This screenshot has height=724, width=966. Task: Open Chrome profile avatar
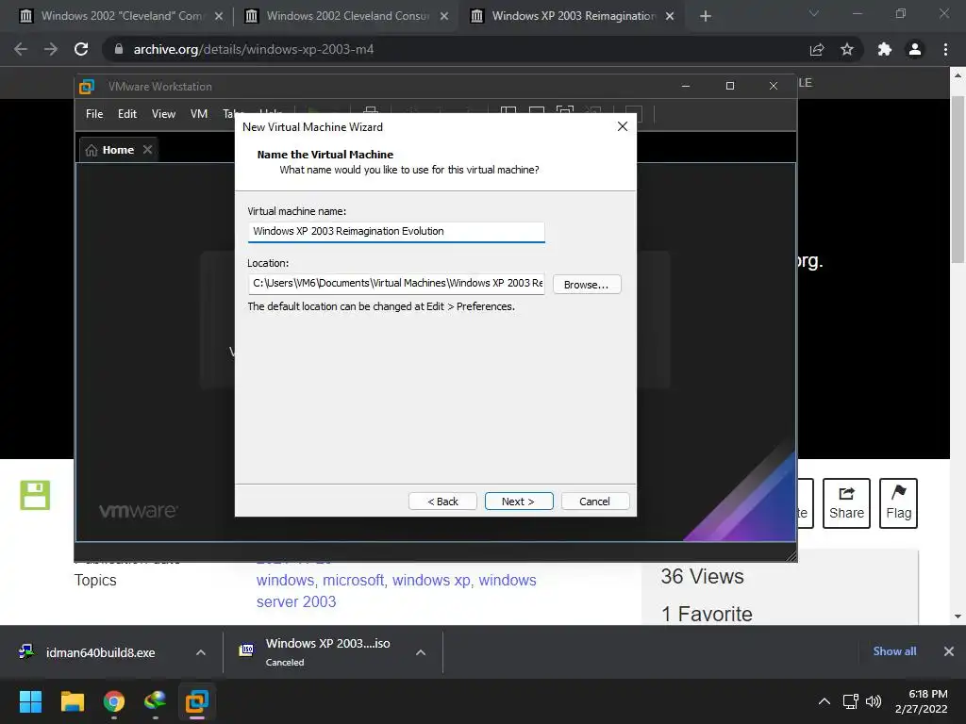(915, 49)
